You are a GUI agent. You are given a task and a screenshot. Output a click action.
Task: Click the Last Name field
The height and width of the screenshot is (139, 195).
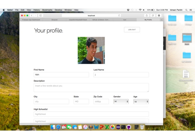click(121, 75)
